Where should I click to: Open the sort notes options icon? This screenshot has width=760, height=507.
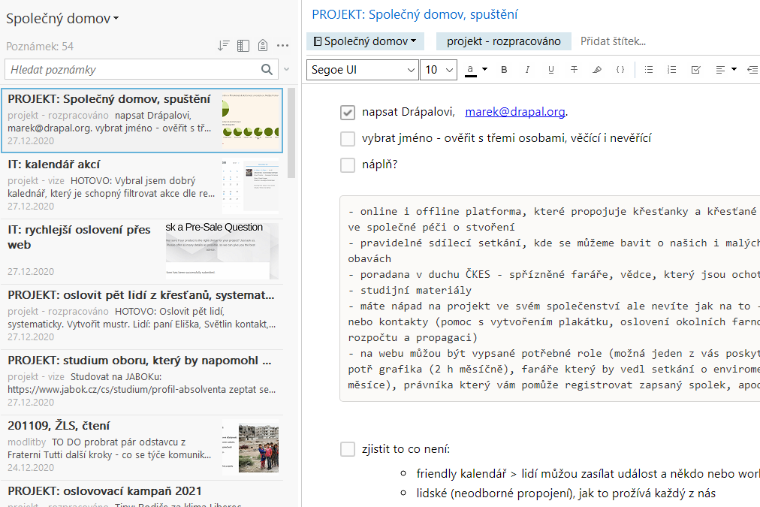[223, 46]
